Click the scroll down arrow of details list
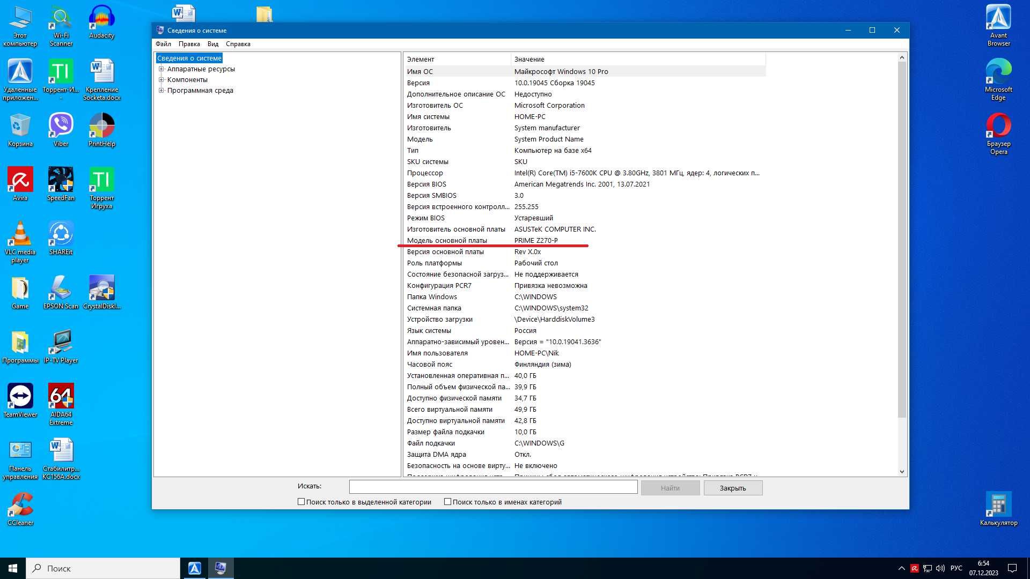Image resolution: width=1030 pixels, height=579 pixels. pos(902,472)
